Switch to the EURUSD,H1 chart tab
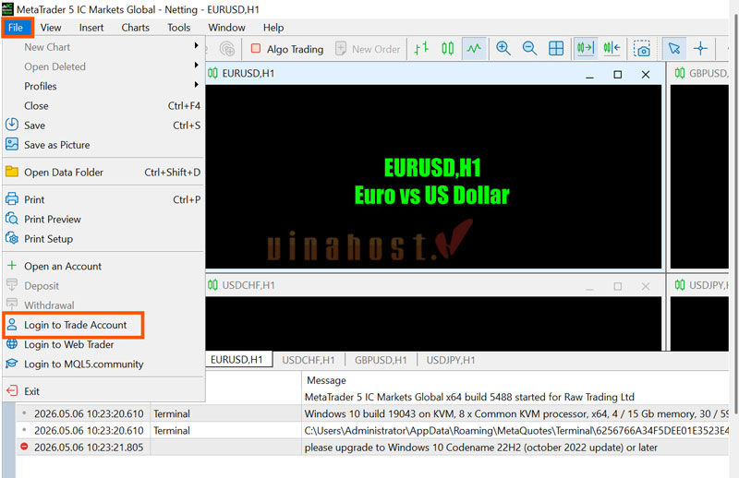 point(237,360)
